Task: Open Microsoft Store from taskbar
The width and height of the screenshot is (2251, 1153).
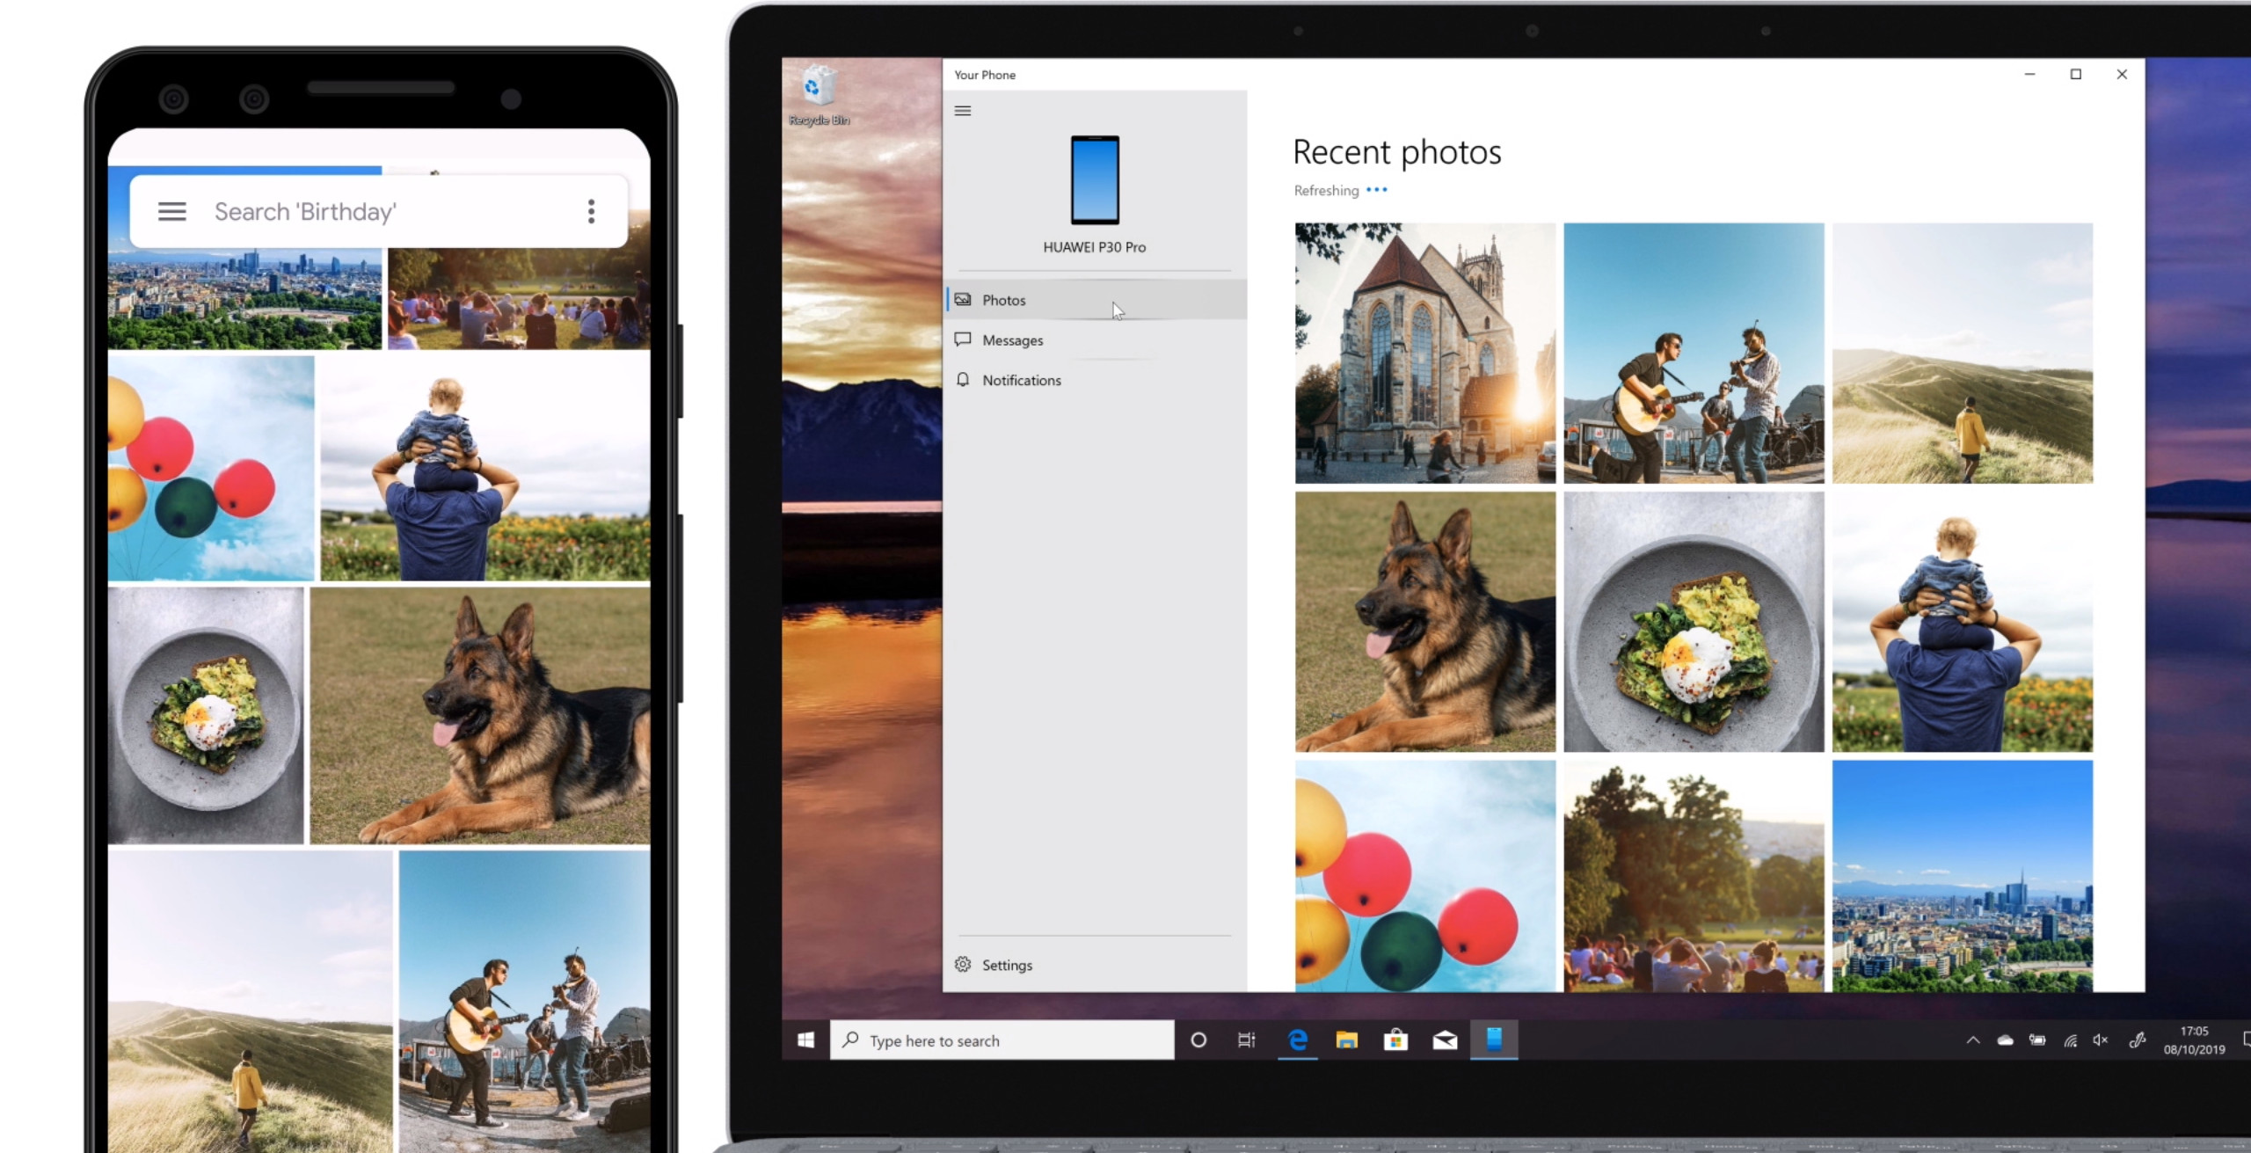Action: 1395,1040
